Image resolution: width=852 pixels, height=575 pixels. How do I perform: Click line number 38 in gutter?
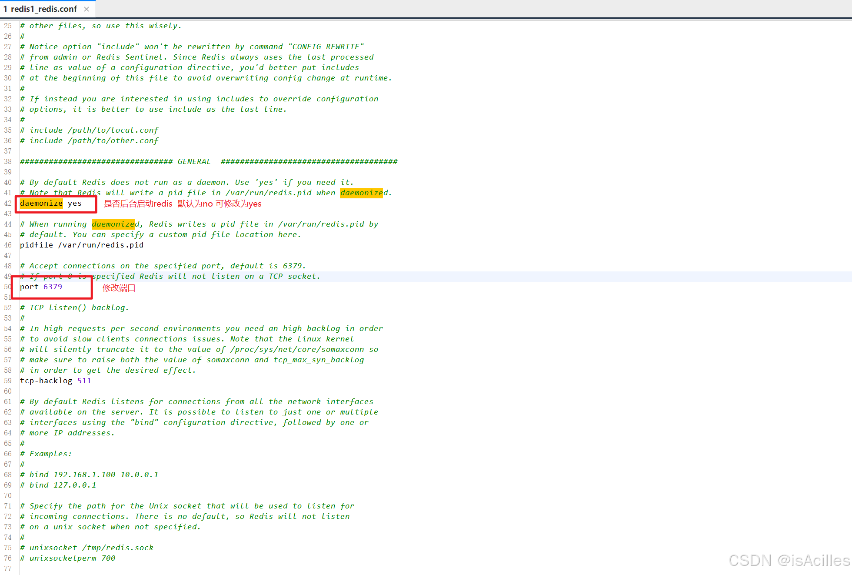point(8,161)
